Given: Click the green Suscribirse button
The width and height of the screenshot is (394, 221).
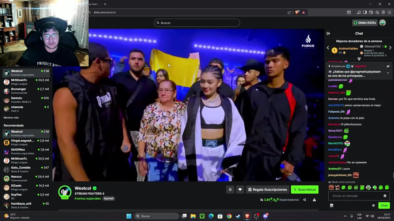Looking at the screenshot, I should pyautogui.click(x=305, y=190).
